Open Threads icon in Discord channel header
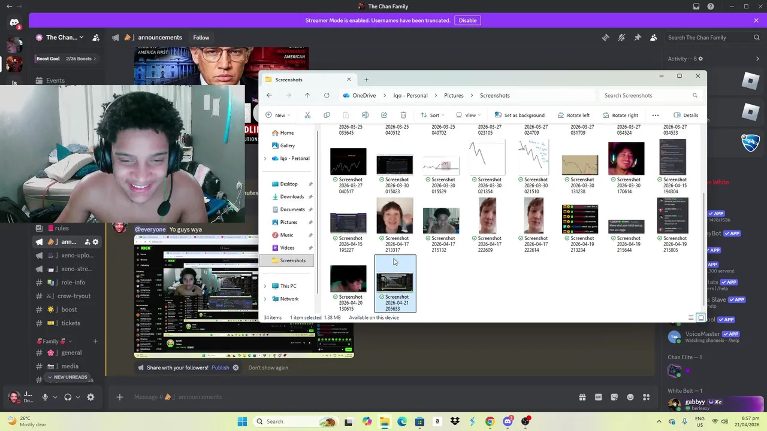Image resolution: width=767 pixels, height=431 pixels. [605, 37]
